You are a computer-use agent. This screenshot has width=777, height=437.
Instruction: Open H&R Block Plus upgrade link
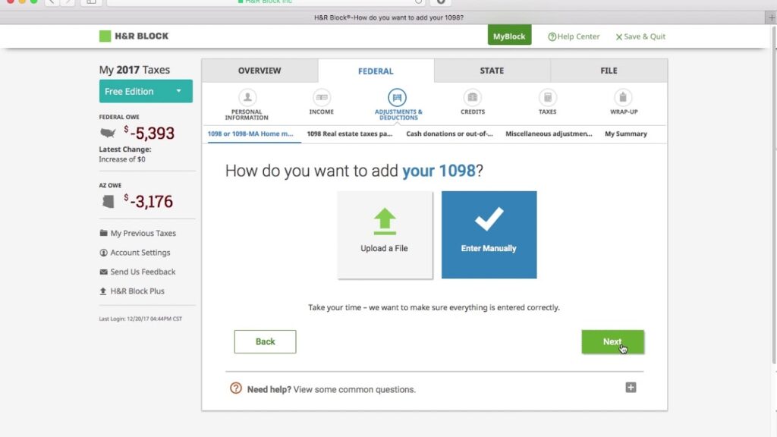(132, 291)
